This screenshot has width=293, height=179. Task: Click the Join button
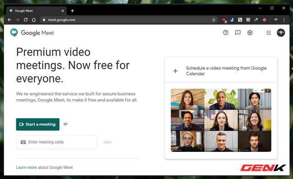click(x=108, y=142)
